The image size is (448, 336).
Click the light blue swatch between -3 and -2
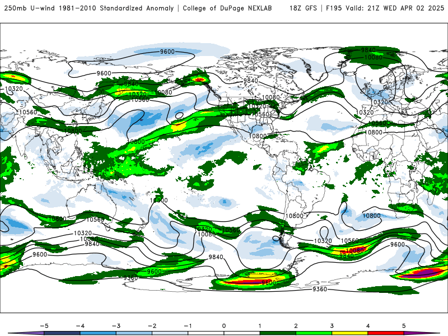click(x=134, y=333)
